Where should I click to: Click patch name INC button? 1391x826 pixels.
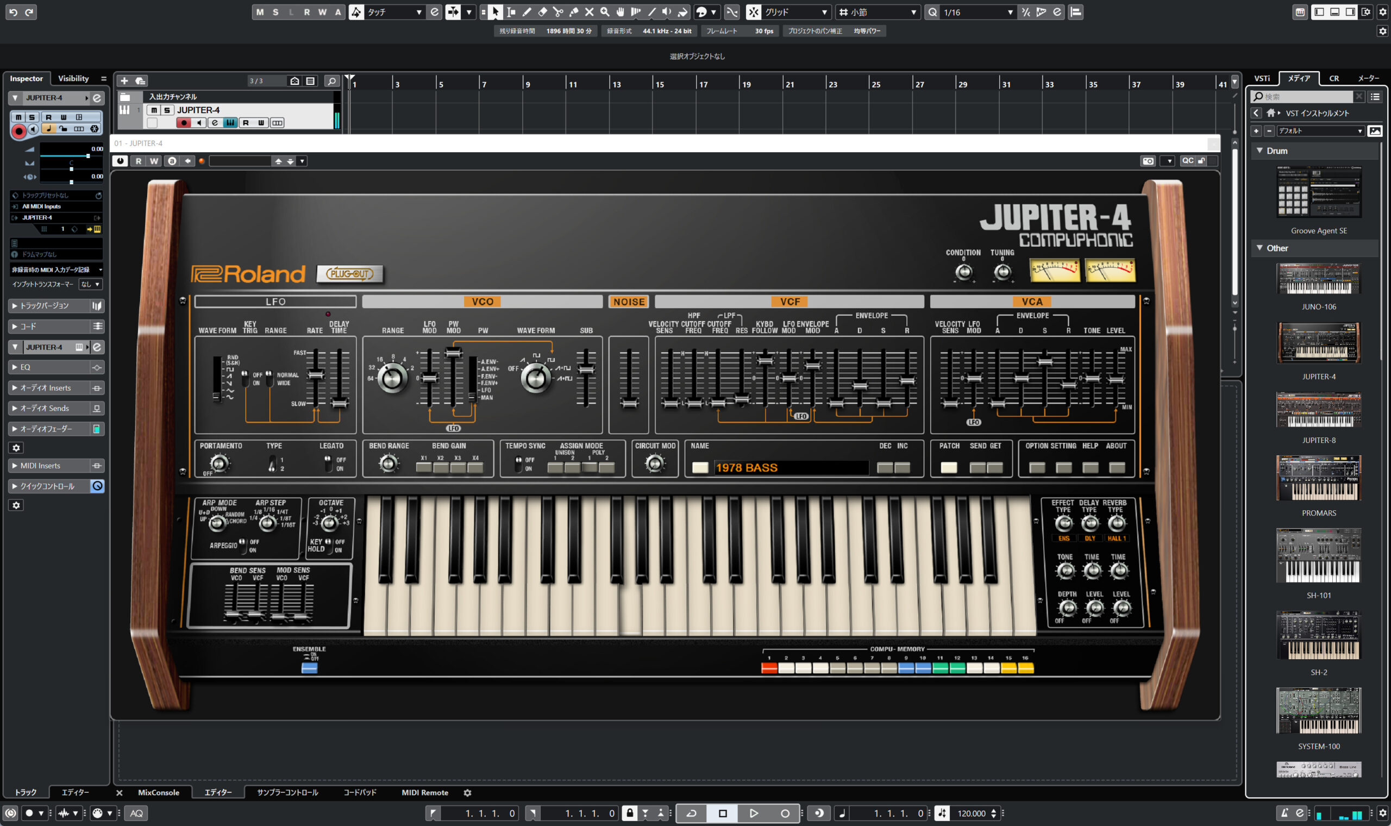[x=902, y=467]
